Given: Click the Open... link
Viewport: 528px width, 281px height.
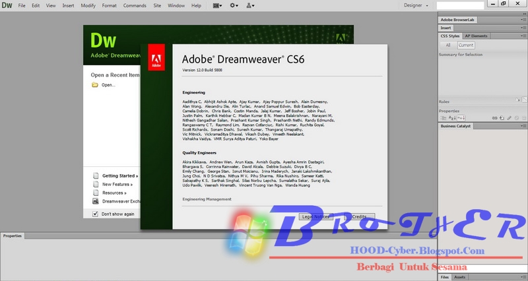Looking at the screenshot, I should pyautogui.click(x=108, y=85).
